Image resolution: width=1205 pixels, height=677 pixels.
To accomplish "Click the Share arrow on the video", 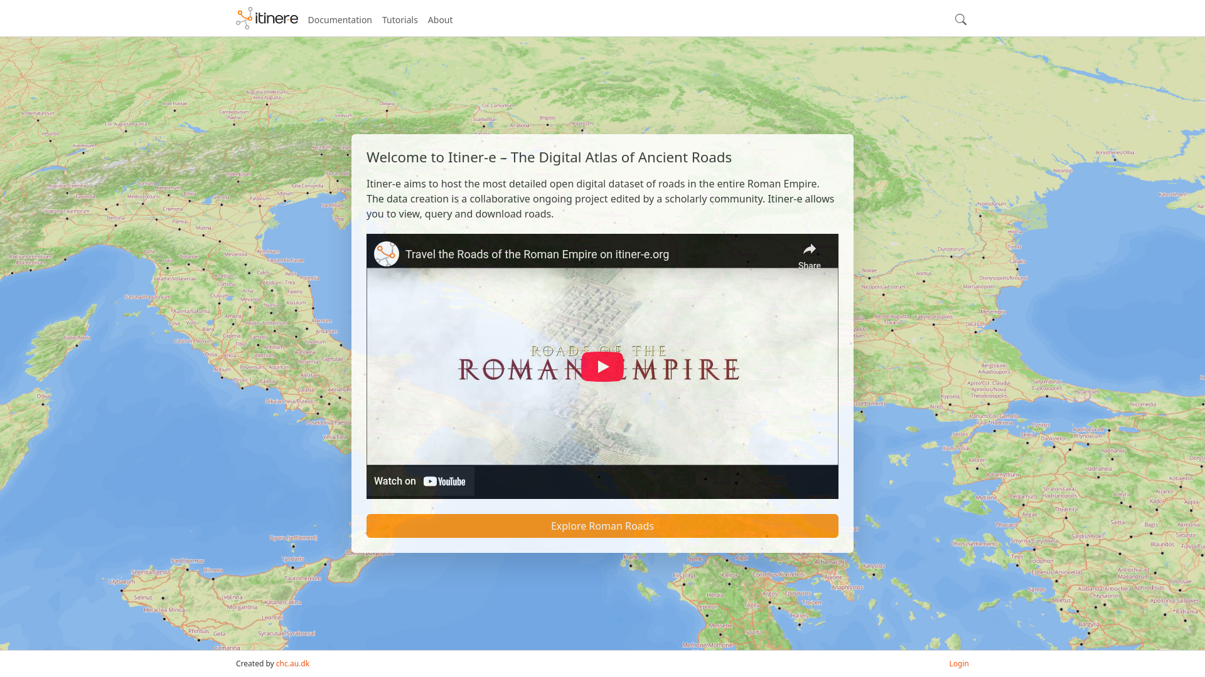I will [809, 250].
